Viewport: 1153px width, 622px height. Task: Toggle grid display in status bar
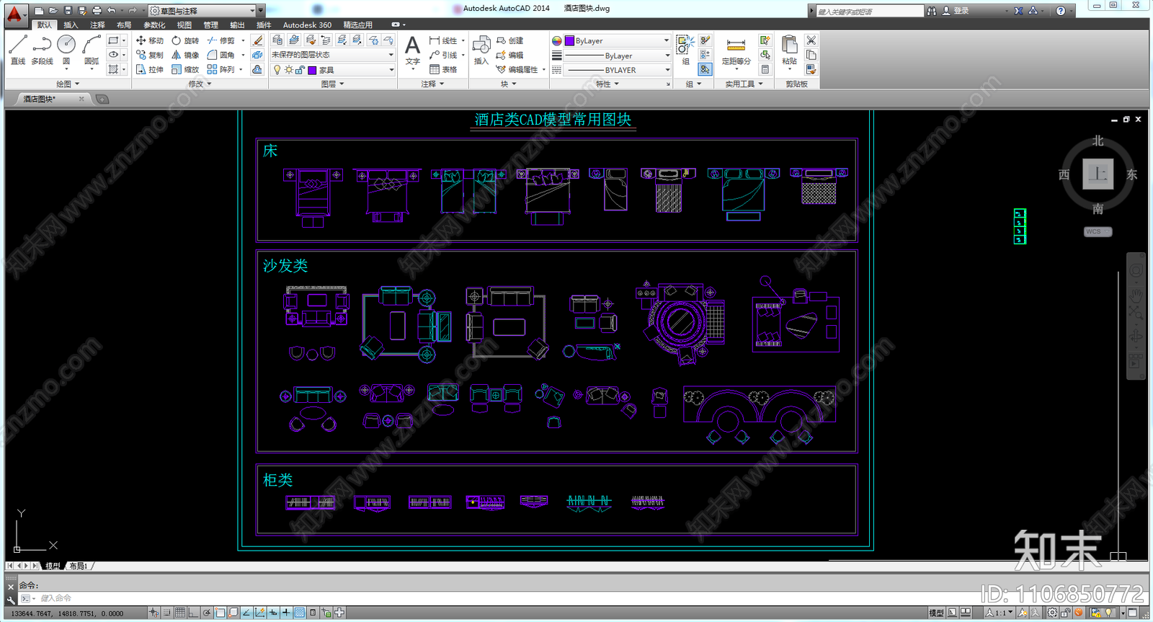click(x=180, y=613)
